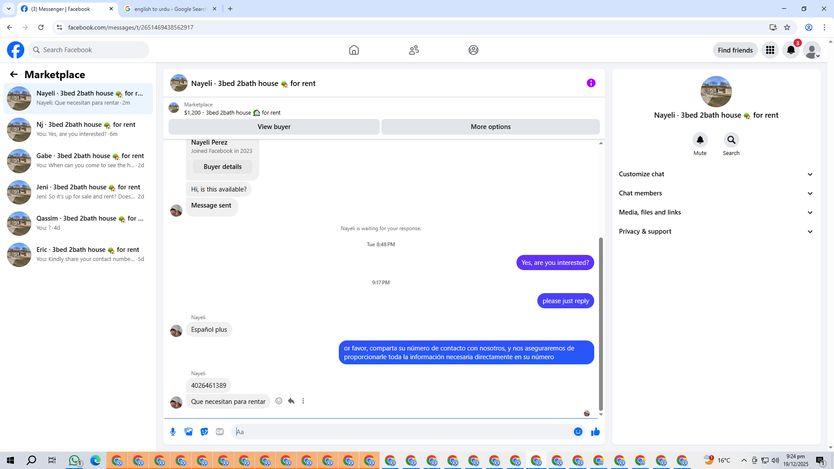Mute this conversation with the bell
834x469 pixels.
tap(700, 140)
